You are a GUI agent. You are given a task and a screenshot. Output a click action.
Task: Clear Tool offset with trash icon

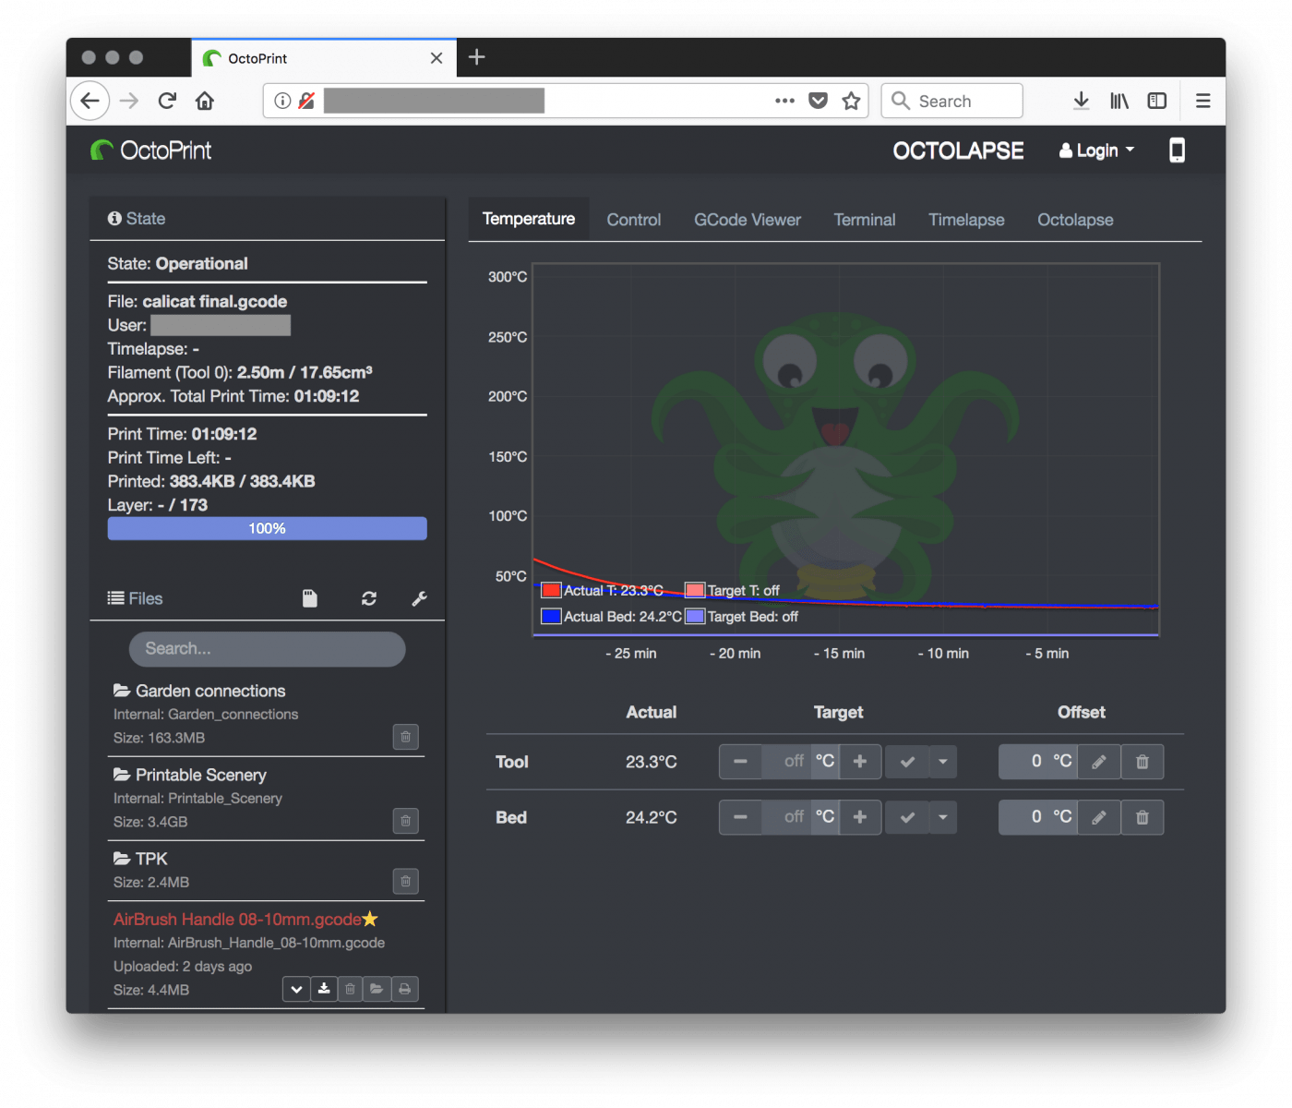click(x=1142, y=762)
